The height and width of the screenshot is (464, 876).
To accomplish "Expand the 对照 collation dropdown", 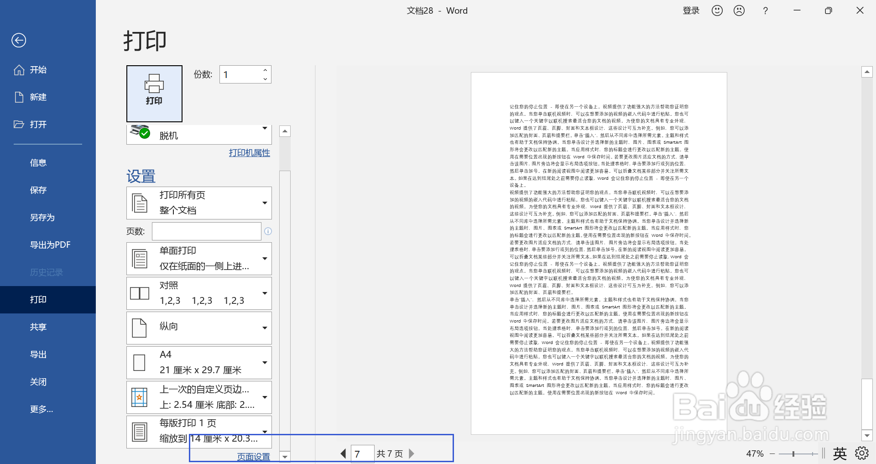I will pos(199,293).
